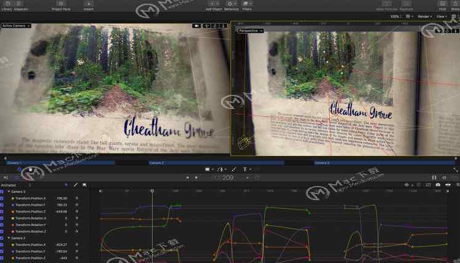Viewport: 460px width, 263px height.
Task: Toggle Camera 2 Transform.Position.X checkbox
Action: click(1, 245)
